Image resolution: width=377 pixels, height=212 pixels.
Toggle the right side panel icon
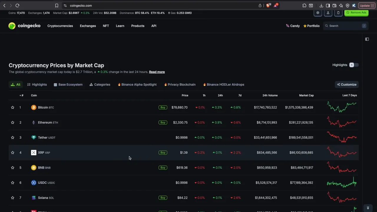[367, 39]
